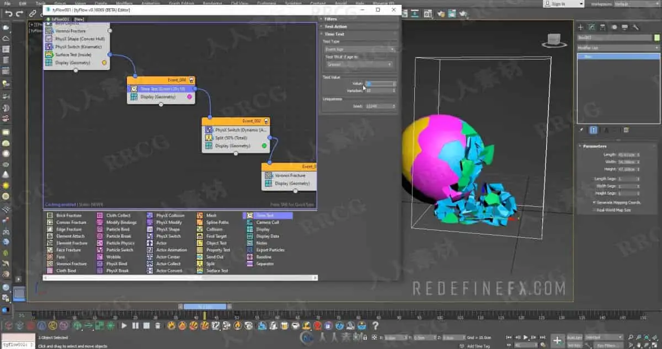Viewport: 662px width, 349px height.
Task: Click the Event_004 Display color swatch
Action: tap(189, 96)
